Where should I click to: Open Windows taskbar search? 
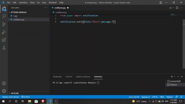10,101
